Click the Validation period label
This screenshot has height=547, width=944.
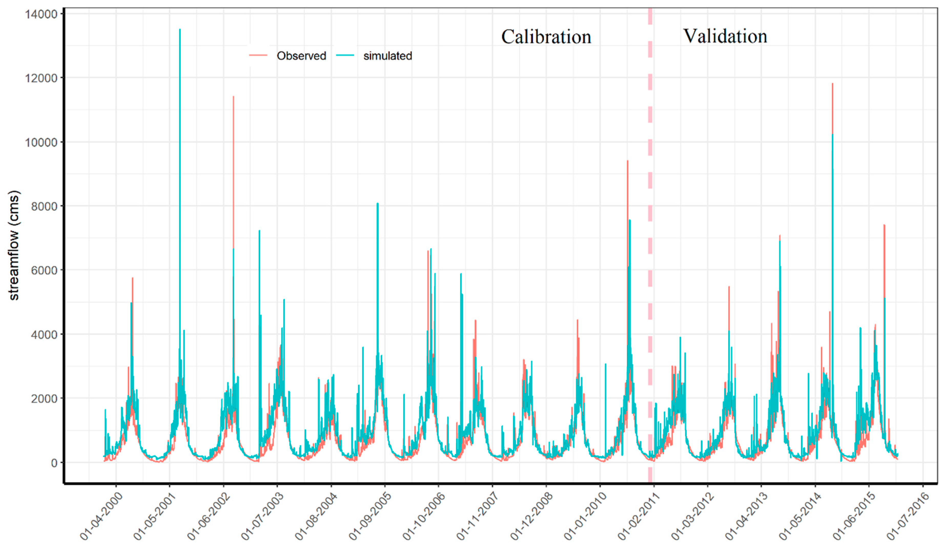725,36
